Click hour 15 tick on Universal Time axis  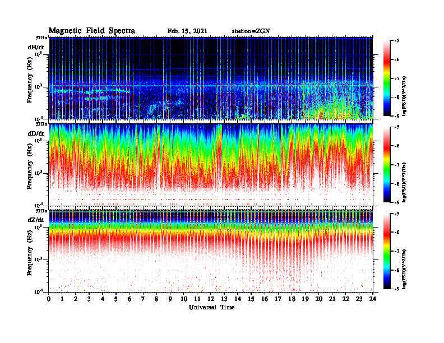click(x=251, y=299)
